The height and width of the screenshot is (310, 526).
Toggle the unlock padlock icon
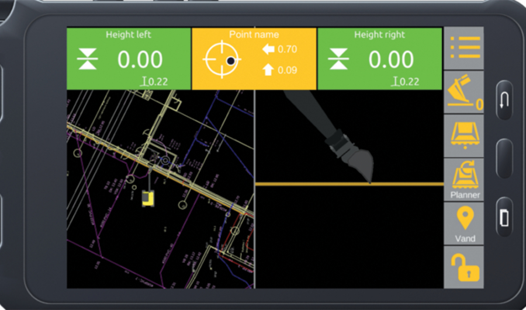pos(464,267)
